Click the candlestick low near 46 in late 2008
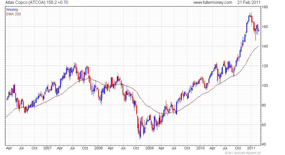 (140, 134)
